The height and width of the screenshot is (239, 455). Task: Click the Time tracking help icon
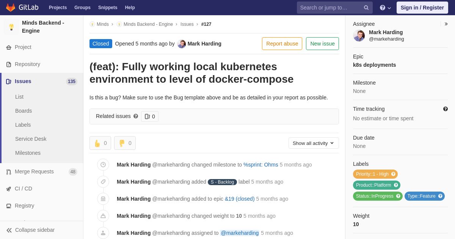pyautogui.click(x=446, y=109)
